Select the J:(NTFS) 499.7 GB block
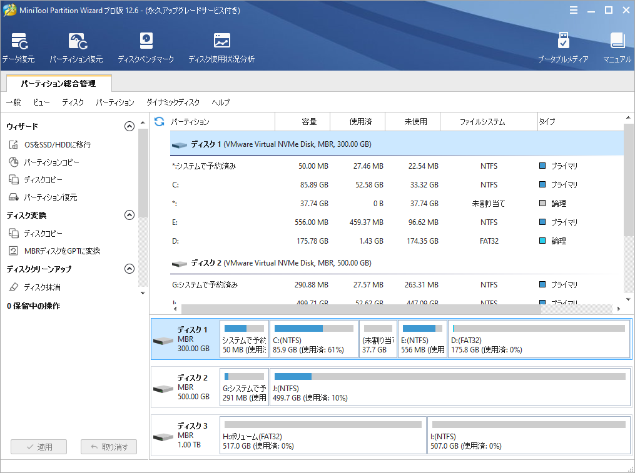The image size is (635, 473). point(450,387)
